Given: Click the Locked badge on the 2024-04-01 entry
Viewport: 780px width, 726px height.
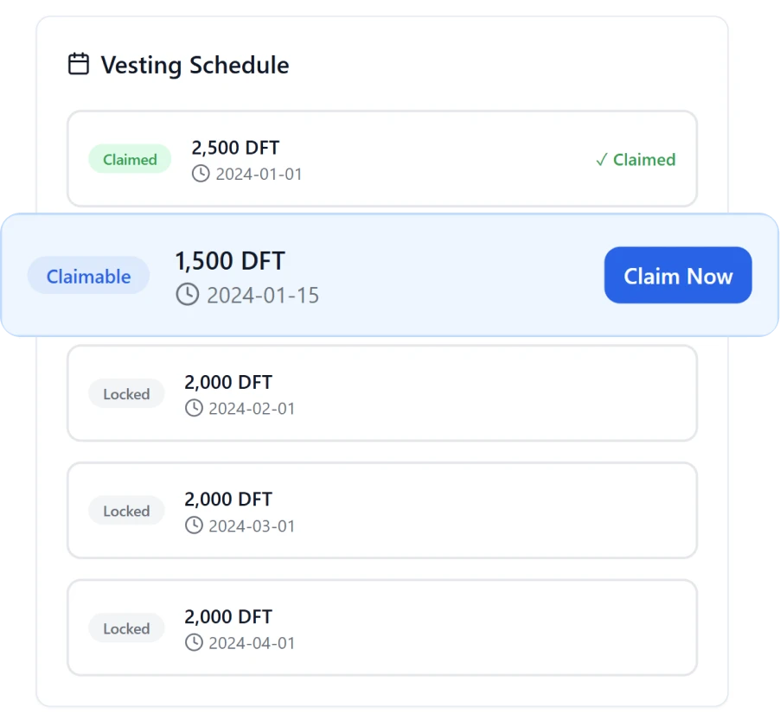Looking at the screenshot, I should pyautogui.click(x=126, y=628).
